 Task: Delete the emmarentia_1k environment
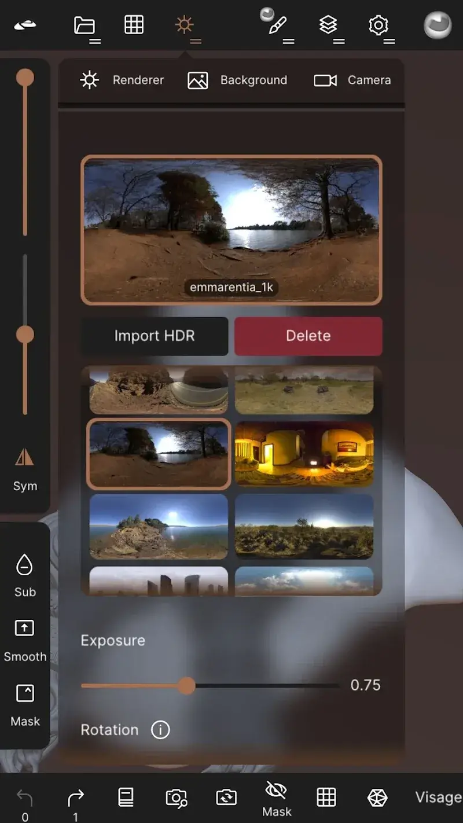(308, 336)
